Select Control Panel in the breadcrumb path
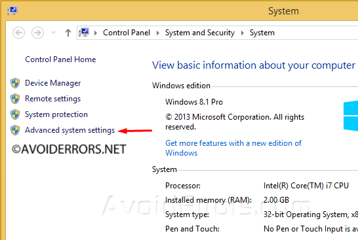 coord(127,33)
